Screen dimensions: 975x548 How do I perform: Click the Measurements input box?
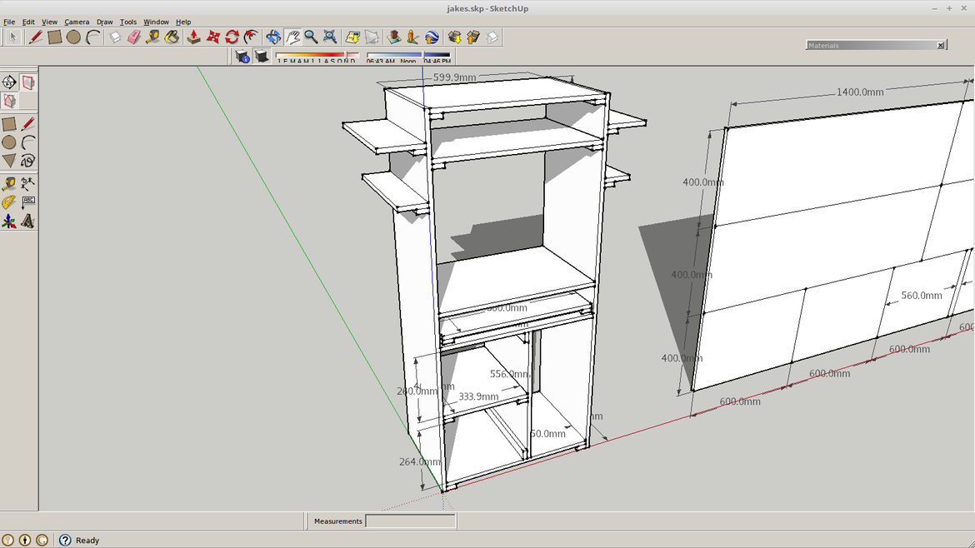point(410,521)
